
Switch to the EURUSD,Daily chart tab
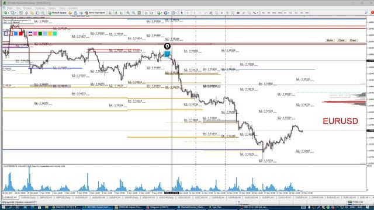pyautogui.click(x=29, y=198)
